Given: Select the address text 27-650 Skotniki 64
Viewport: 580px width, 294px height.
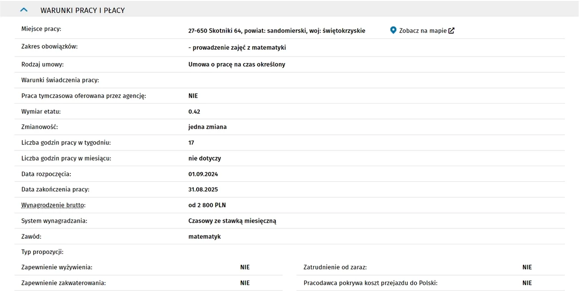Looking at the screenshot, I should 215,31.
